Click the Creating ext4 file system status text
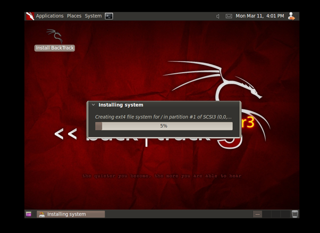This screenshot has width=320, height=233. point(163,117)
